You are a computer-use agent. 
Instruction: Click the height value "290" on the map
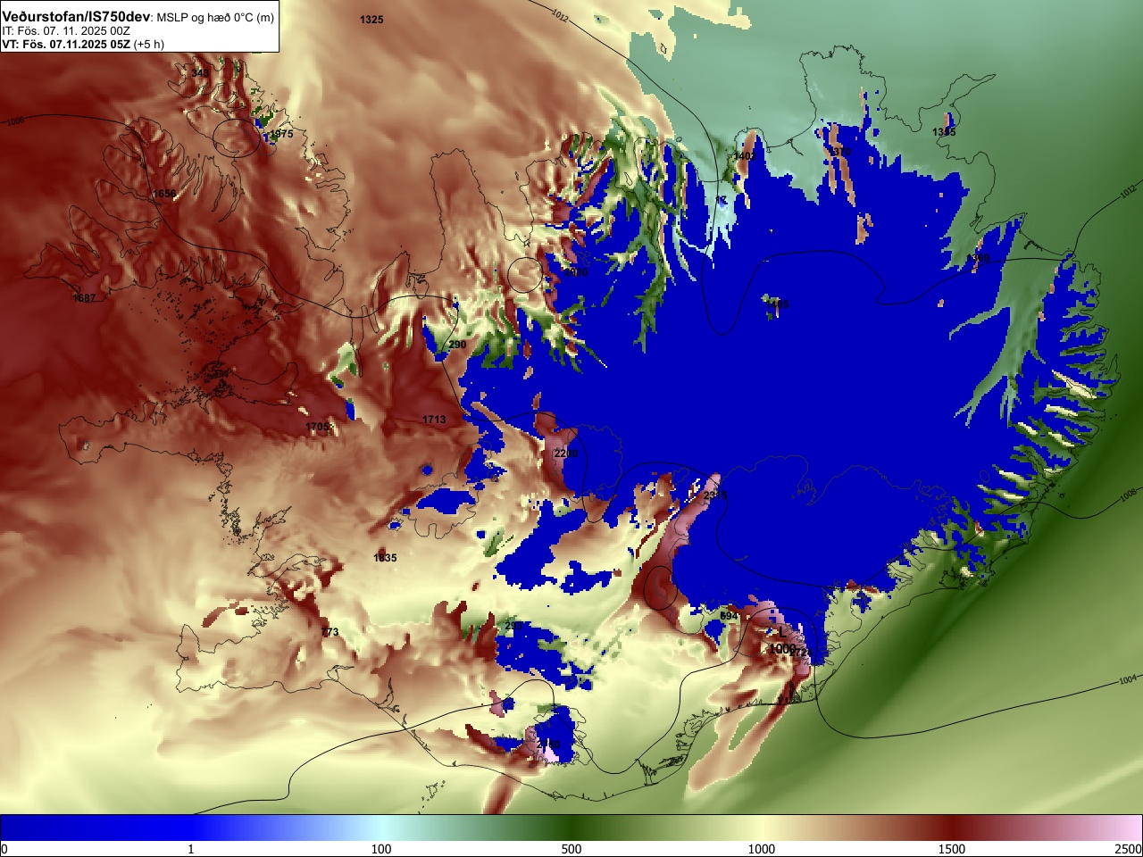(x=457, y=345)
